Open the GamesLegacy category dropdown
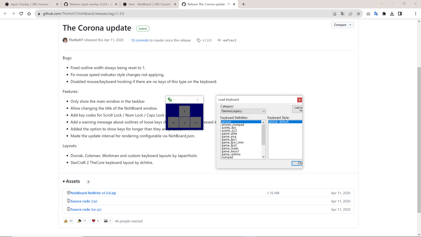Image resolution: width=421 pixels, height=237 pixels. (243, 111)
